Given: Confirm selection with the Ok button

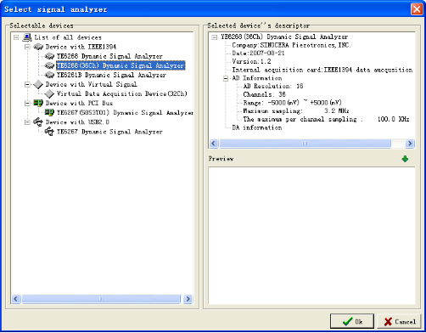Looking at the screenshot, I should pos(352,321).
